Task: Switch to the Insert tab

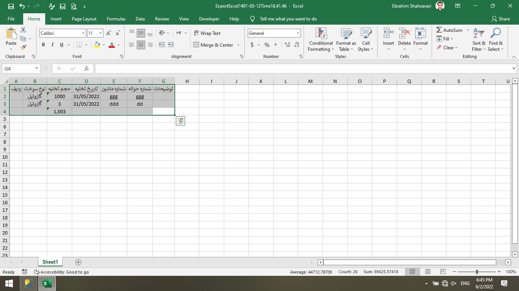Action: [56, 19]
